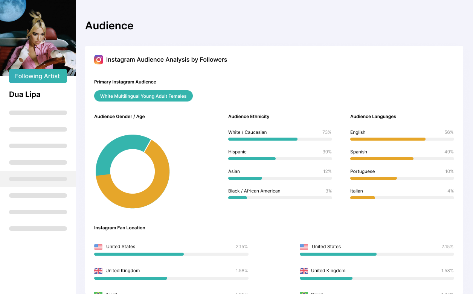Click the Black / African American progress bar
This screenshot has height=294, width=473.
[x=280, y=198]
